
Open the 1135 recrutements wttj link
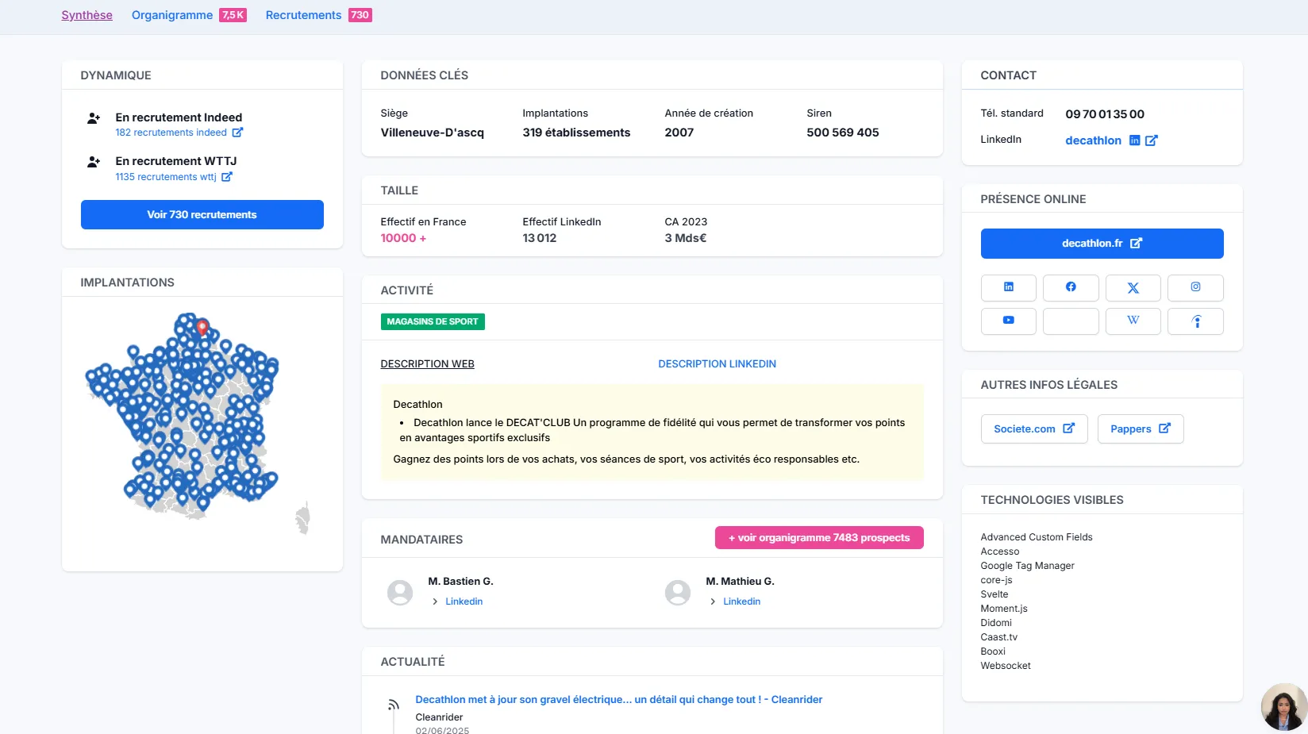pos(166,177)
